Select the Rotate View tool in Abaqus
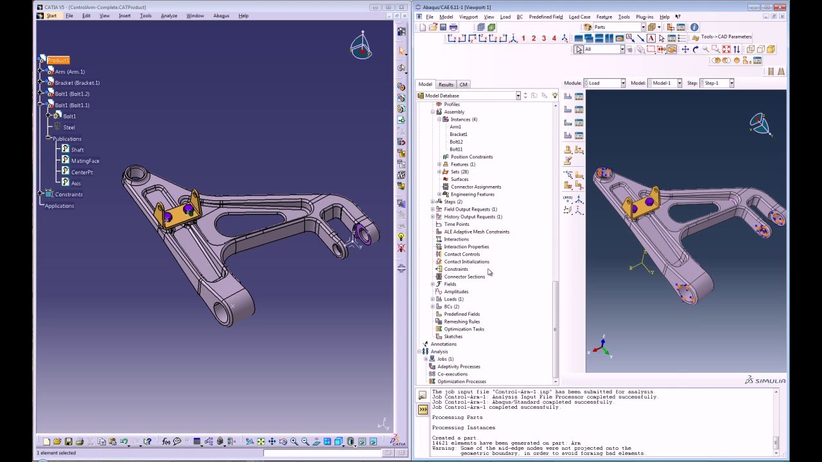822x462 pixels. pyautogui.click(x=695, y=49)
